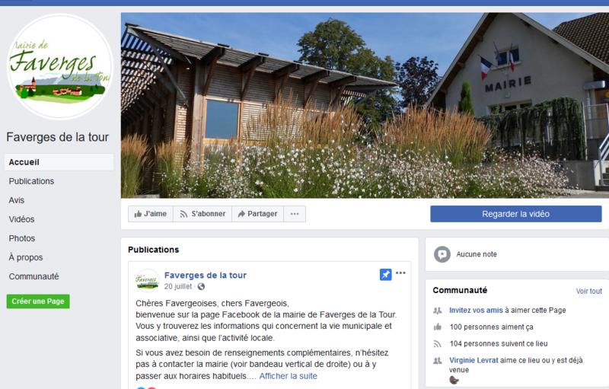The width and height of the screenshot is (609, 389).
Task: Like the page with the J'aime button
Action: pos(151,214)
